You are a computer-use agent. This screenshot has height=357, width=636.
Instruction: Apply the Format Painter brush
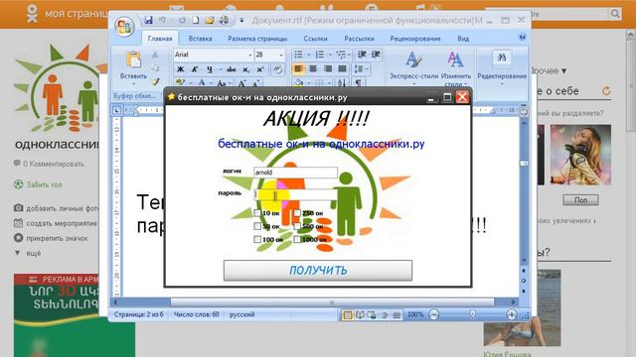tap(155, 81)
